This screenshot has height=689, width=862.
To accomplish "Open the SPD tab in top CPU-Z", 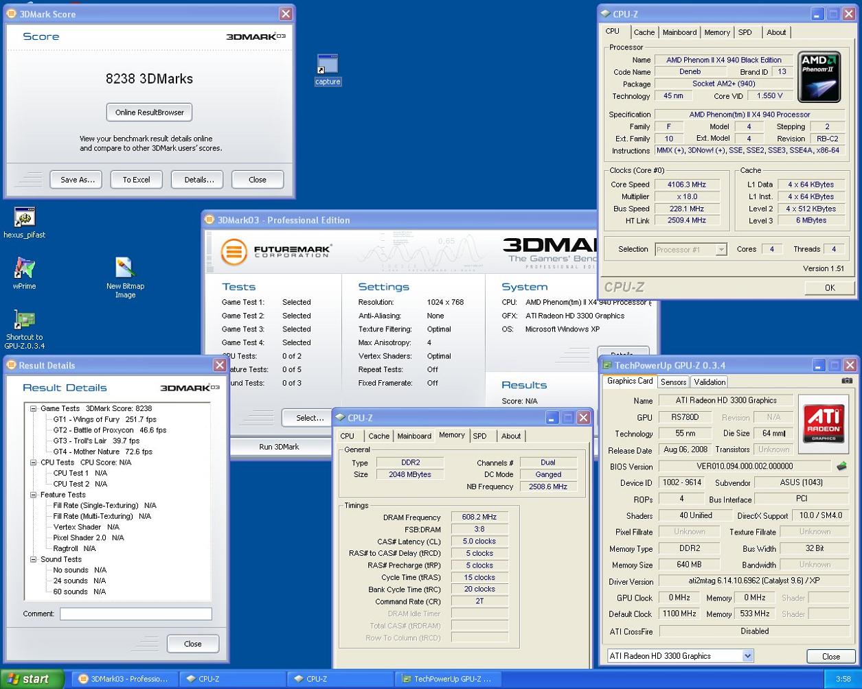I will (x=745, y=32).
